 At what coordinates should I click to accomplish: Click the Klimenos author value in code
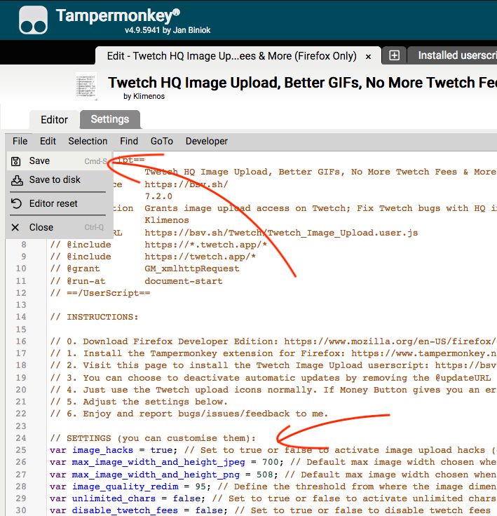pyautogui.click(x=167, y=220)
